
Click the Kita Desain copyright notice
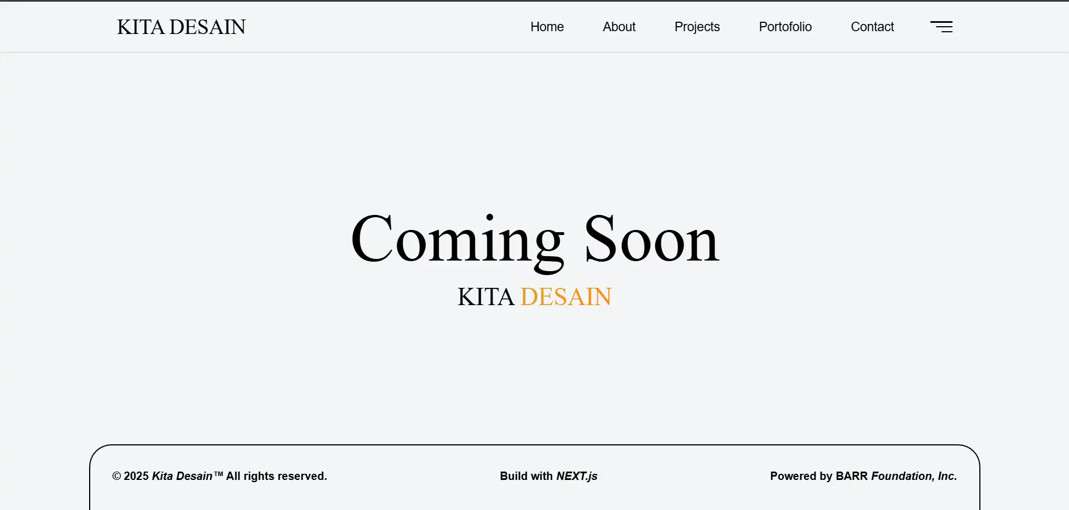(x=219, y=476)
